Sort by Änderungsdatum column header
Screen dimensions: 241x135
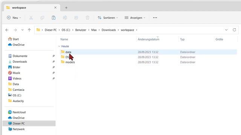point(148,39)
